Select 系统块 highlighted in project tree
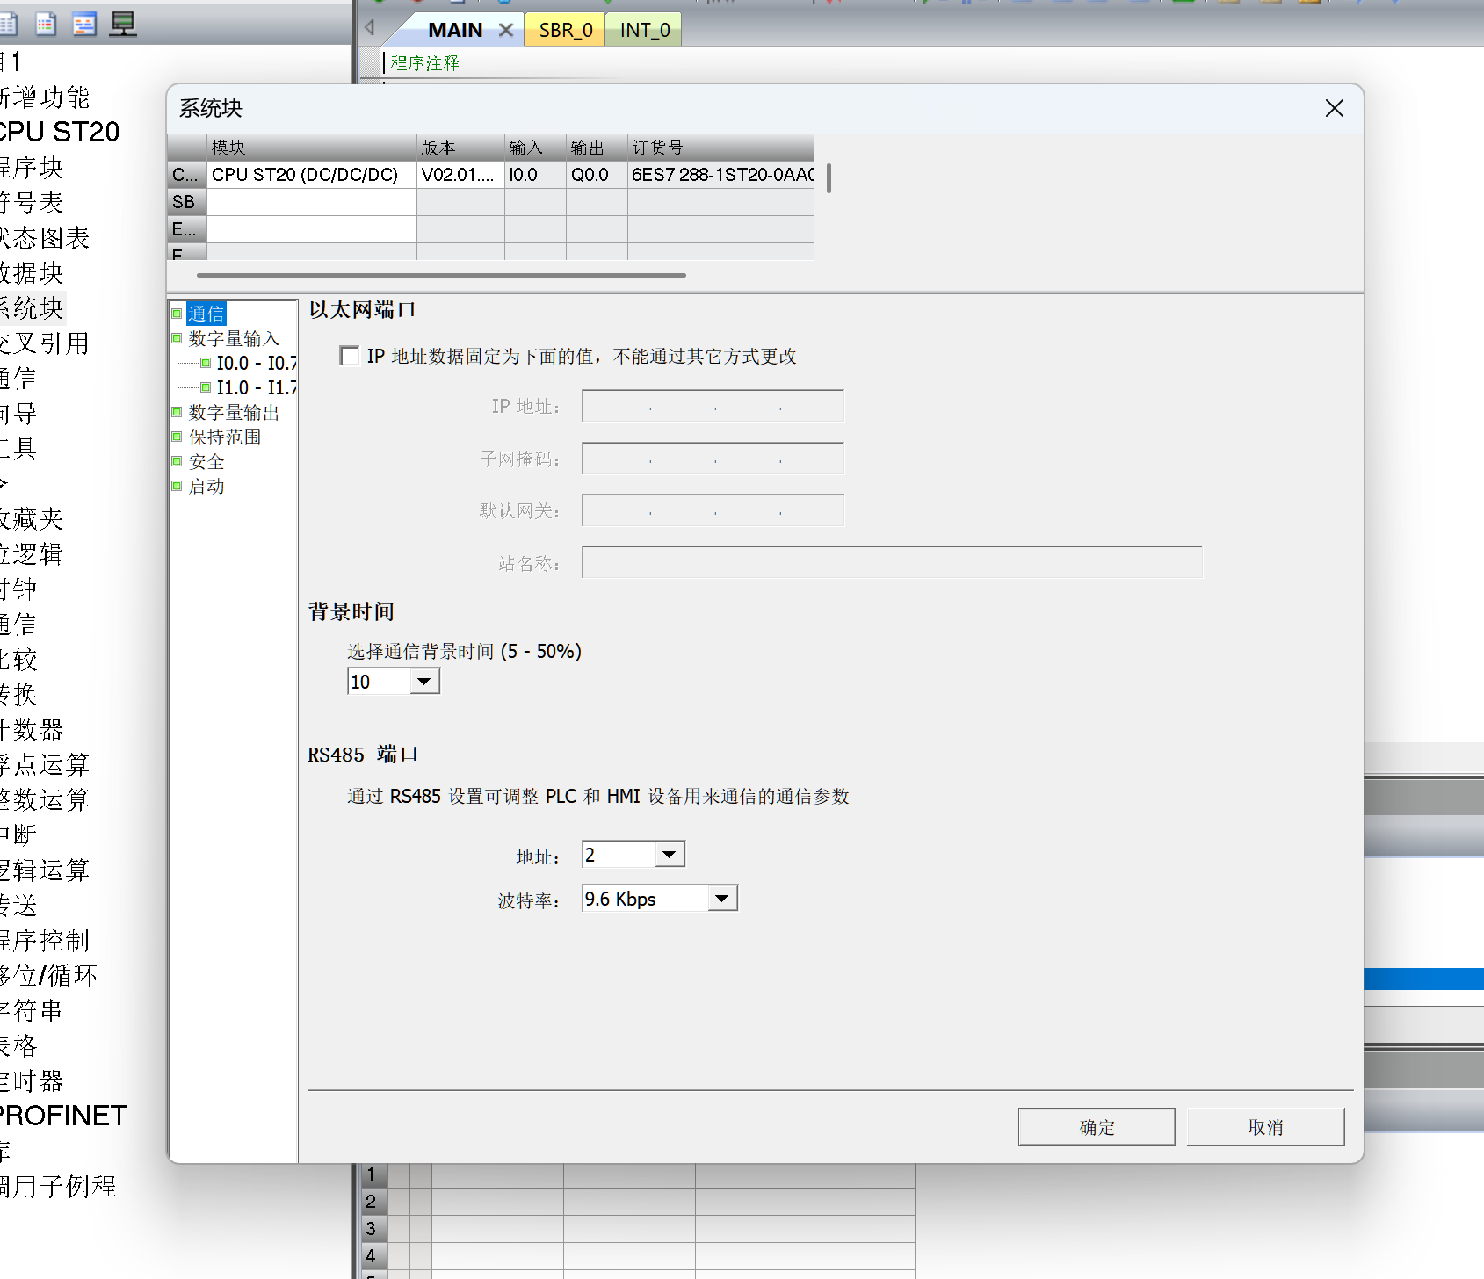1484x1279 pixels. coord(32,307)
